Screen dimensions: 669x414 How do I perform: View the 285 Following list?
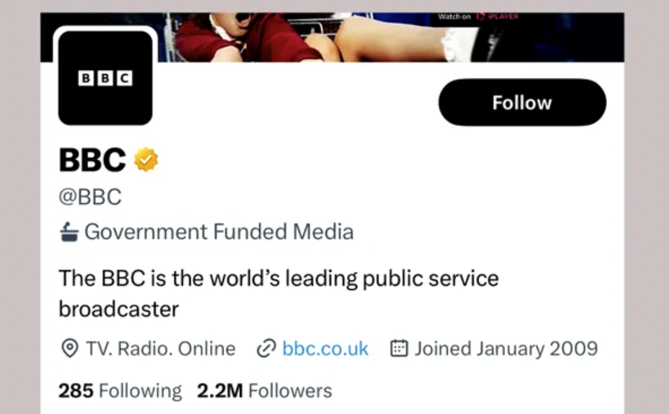(x=120, y=391)
